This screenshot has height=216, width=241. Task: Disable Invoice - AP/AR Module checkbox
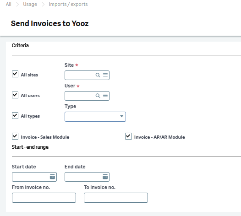tap(128, 136)
